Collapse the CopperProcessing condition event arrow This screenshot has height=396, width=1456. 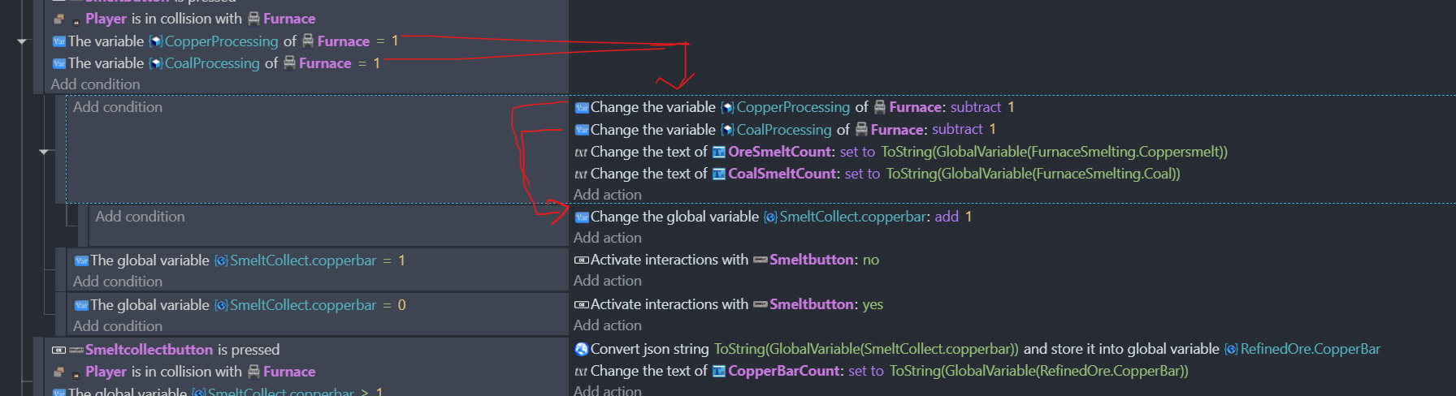tap(22, 41)
